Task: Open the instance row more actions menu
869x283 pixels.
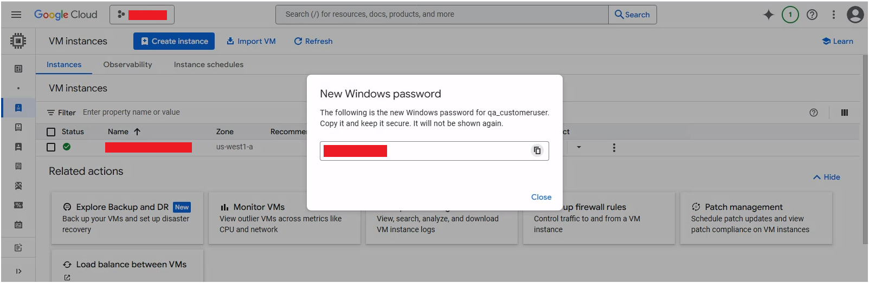Action: [x=614, y=147]
